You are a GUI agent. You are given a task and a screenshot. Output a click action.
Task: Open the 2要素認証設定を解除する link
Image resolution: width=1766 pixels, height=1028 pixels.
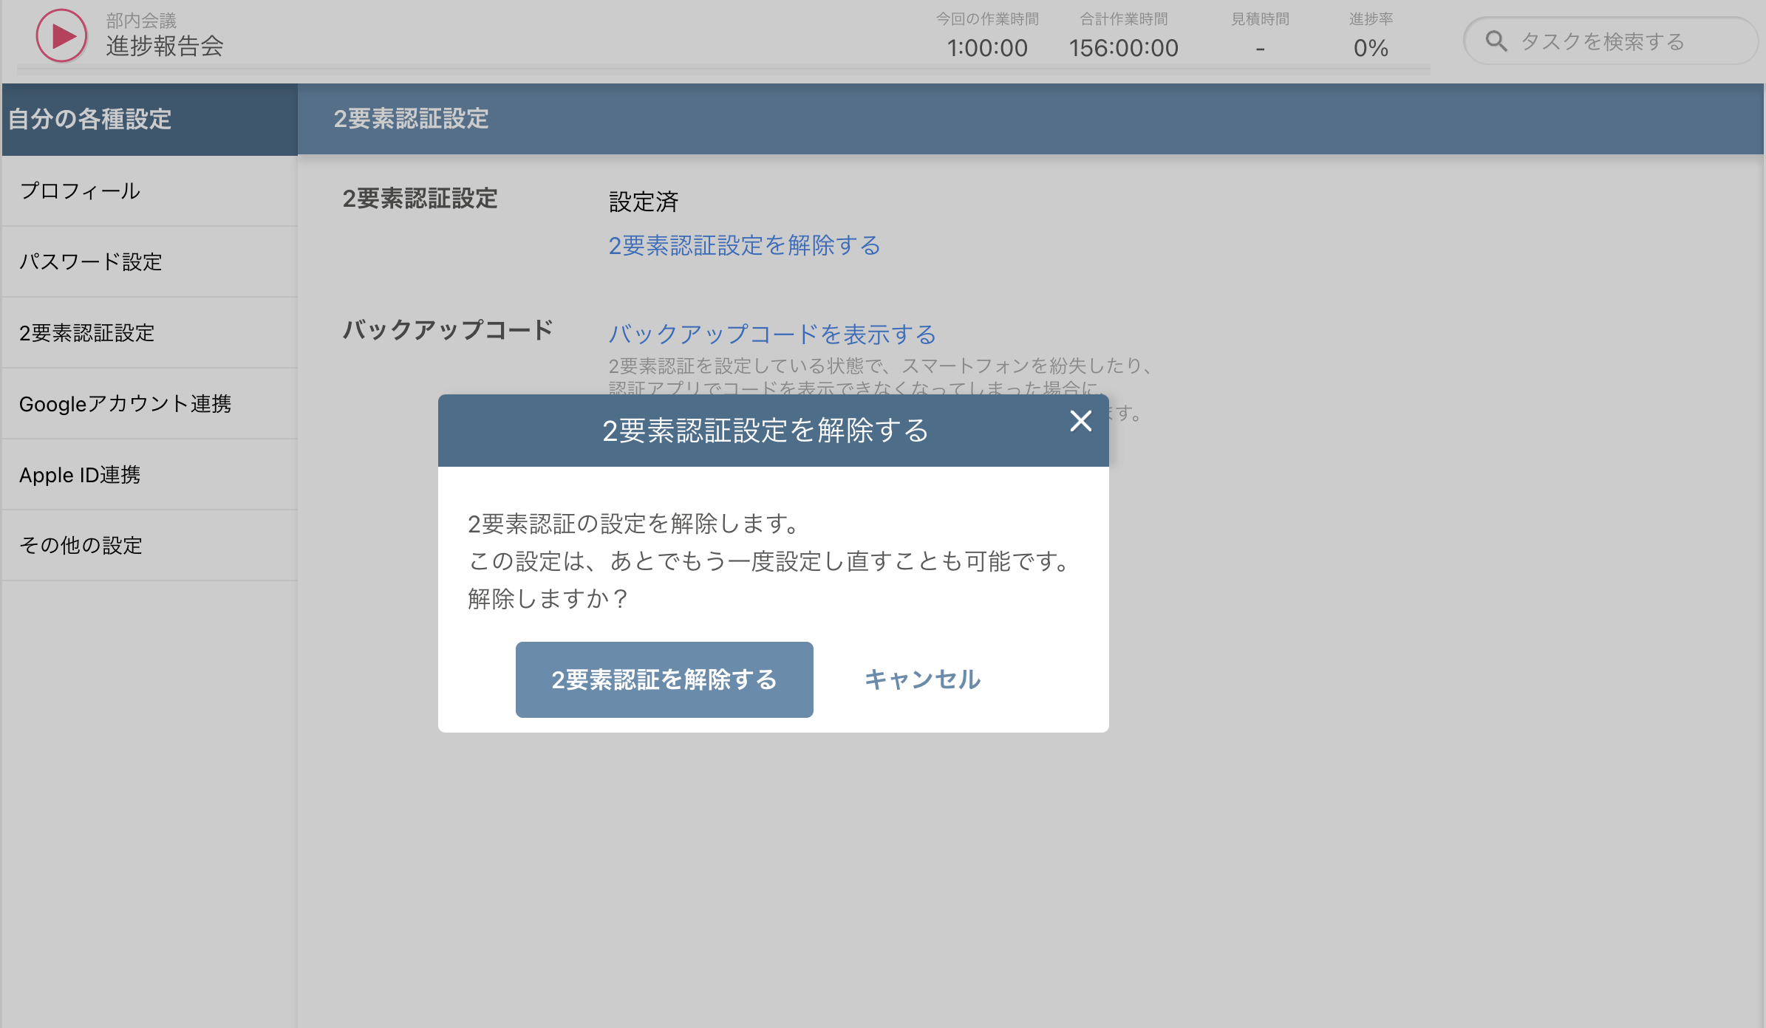(x=743, y=245)
